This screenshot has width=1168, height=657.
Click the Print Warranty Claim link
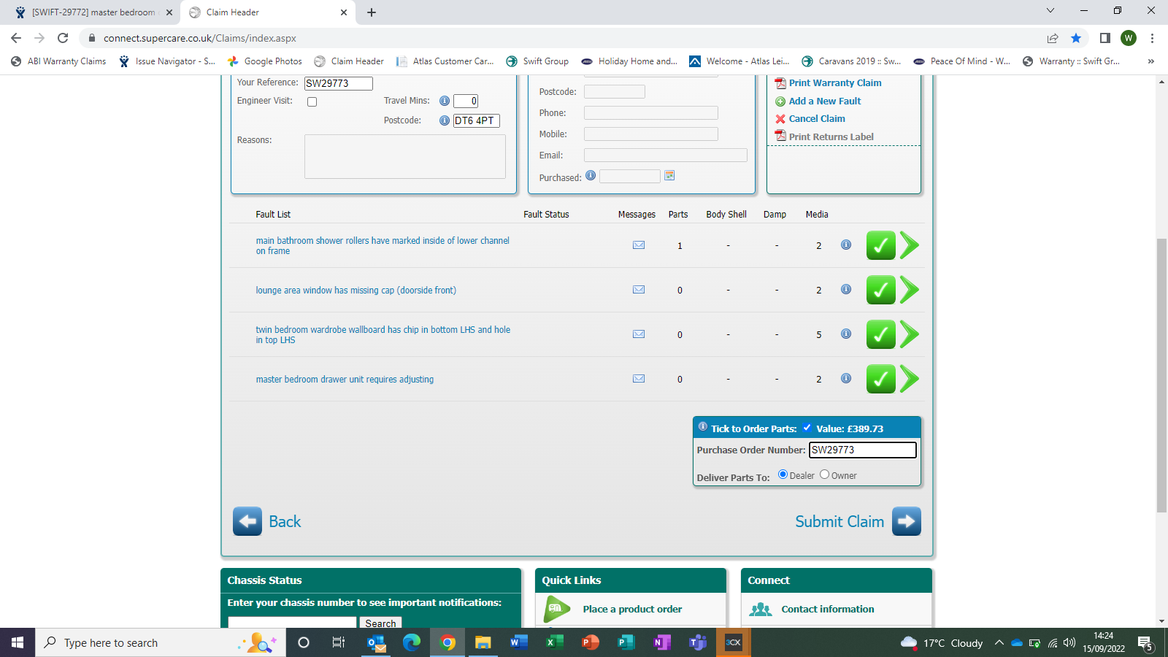(x=835, y=83)
